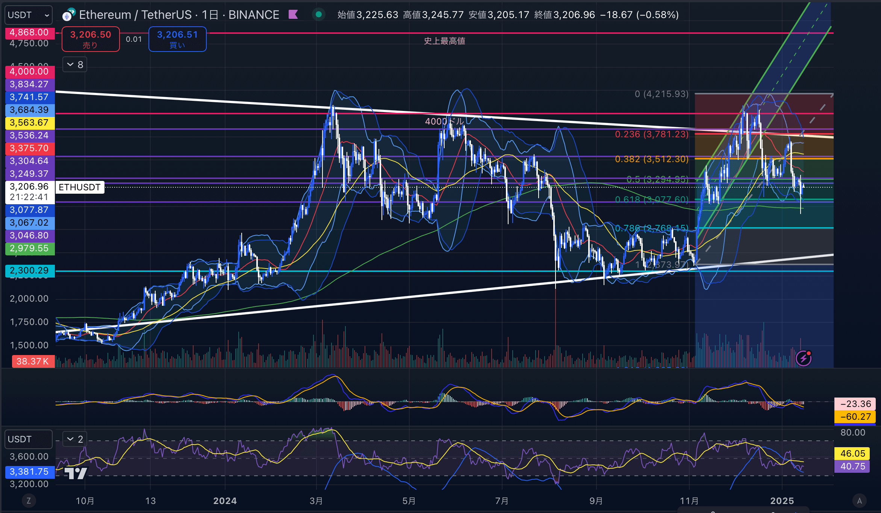Click the 2025 date on time axis
This screenshot has width=881, height=513.
point(782,501)
